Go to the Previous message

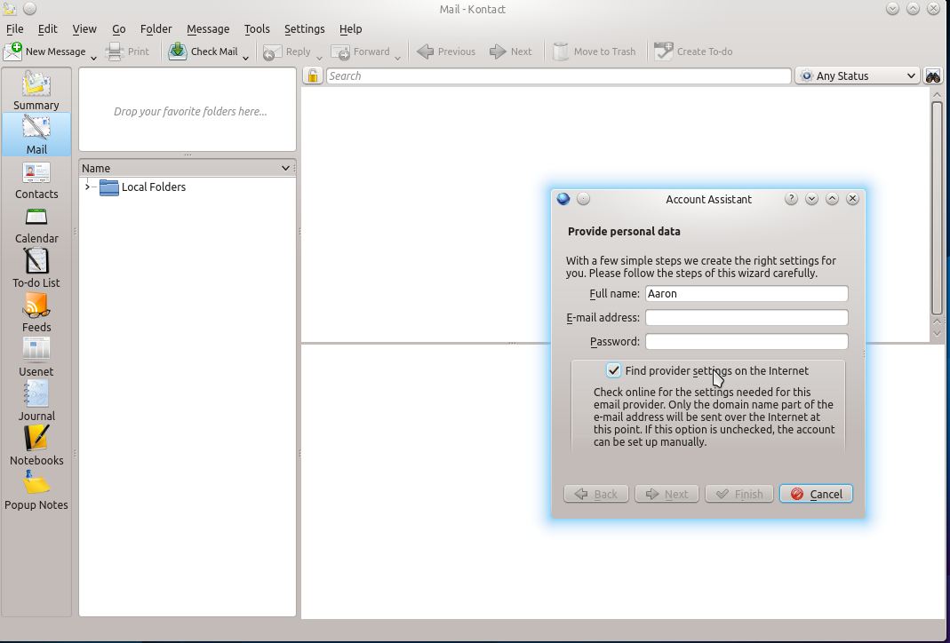[446, 52]
